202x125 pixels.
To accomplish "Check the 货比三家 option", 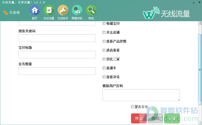I will pos(104,59).
